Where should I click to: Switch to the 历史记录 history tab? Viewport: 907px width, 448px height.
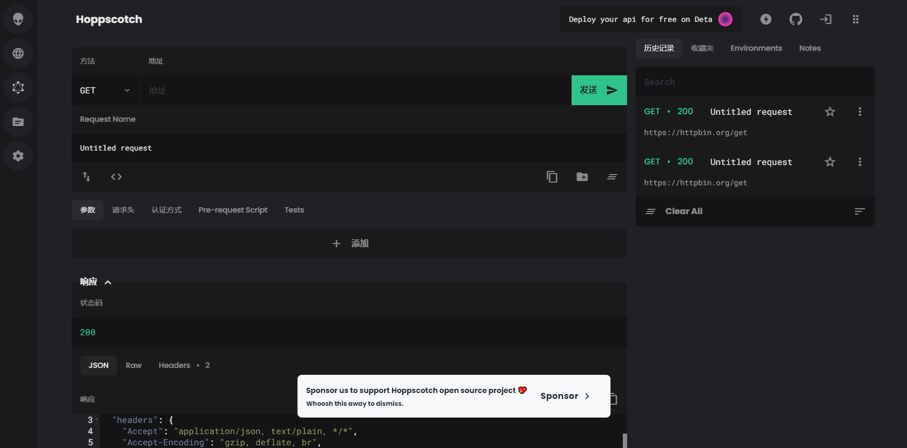click(659, 48)
